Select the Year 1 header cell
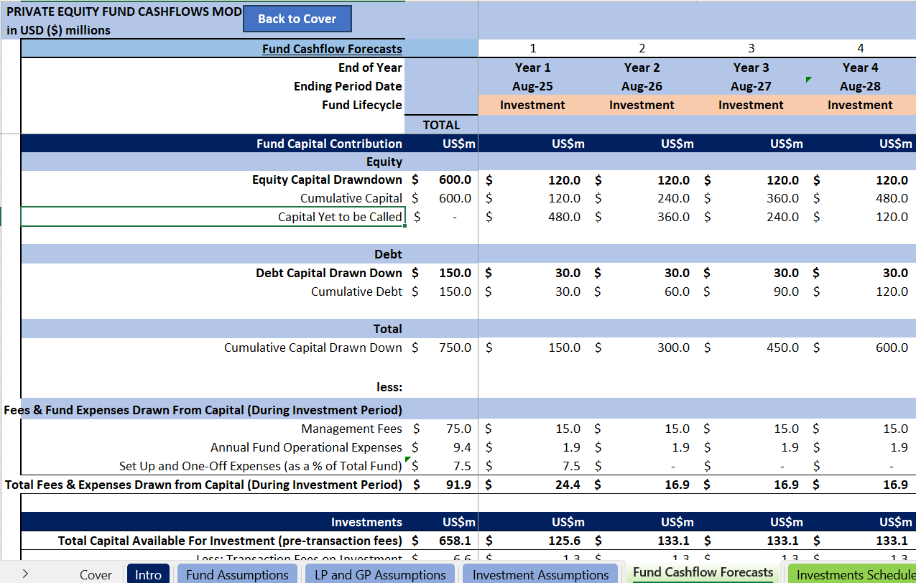 pyautogui.click(x=532, y=67)
